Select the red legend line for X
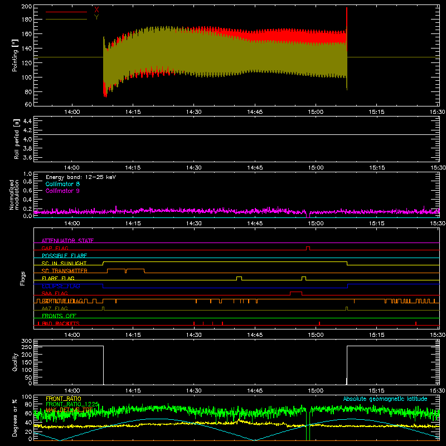The width and height of the screenshot is (446, 446). click(66, 12)
